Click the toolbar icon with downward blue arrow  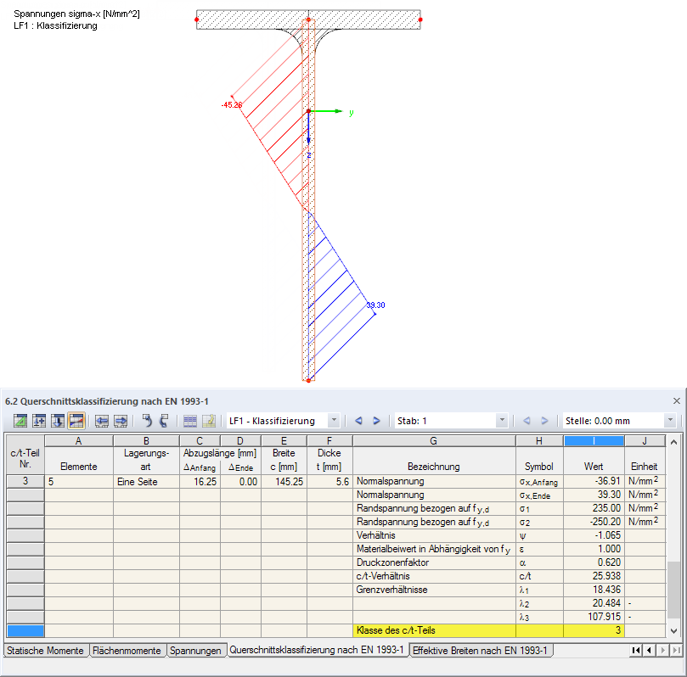58,421
